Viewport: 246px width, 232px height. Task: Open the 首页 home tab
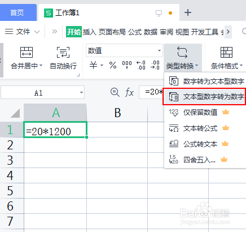click(x=17, y=12)
